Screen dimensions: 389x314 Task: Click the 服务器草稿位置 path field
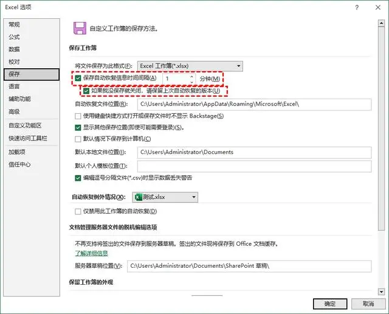pyautogui.click(x=249, y=266)
